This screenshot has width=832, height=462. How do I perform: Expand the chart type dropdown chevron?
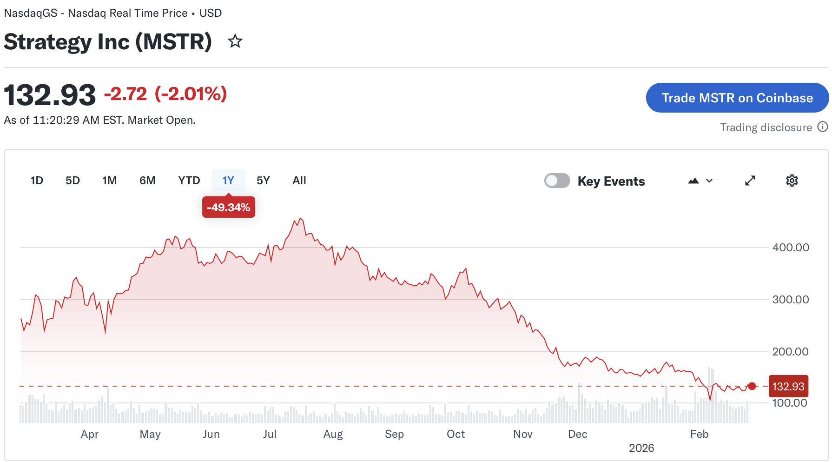708,181
